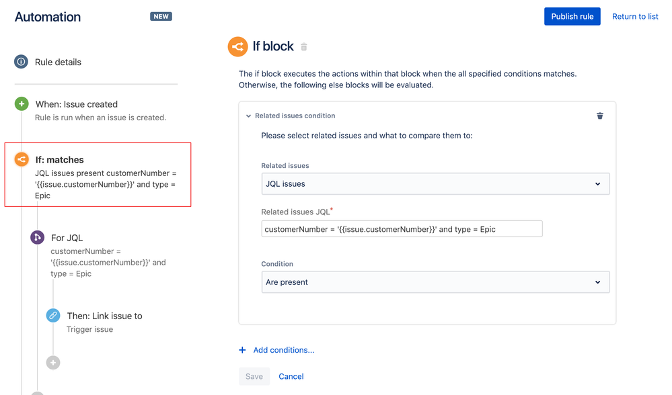Click the Save button

pyautogui.click(x=254, y=376)
